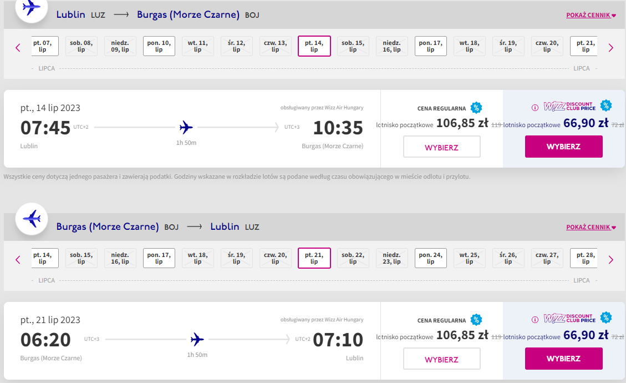Viewport: 626px width, 383px height.
Task: Choose Discount Club price for return flight
Action: click(x=563, y=358)
